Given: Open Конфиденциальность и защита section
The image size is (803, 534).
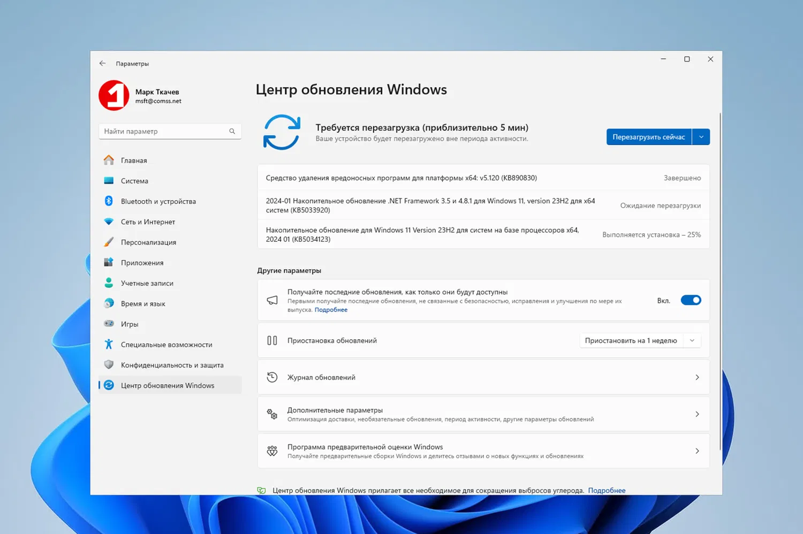Looking at the screenshot, I should click(x=170, y=365).
